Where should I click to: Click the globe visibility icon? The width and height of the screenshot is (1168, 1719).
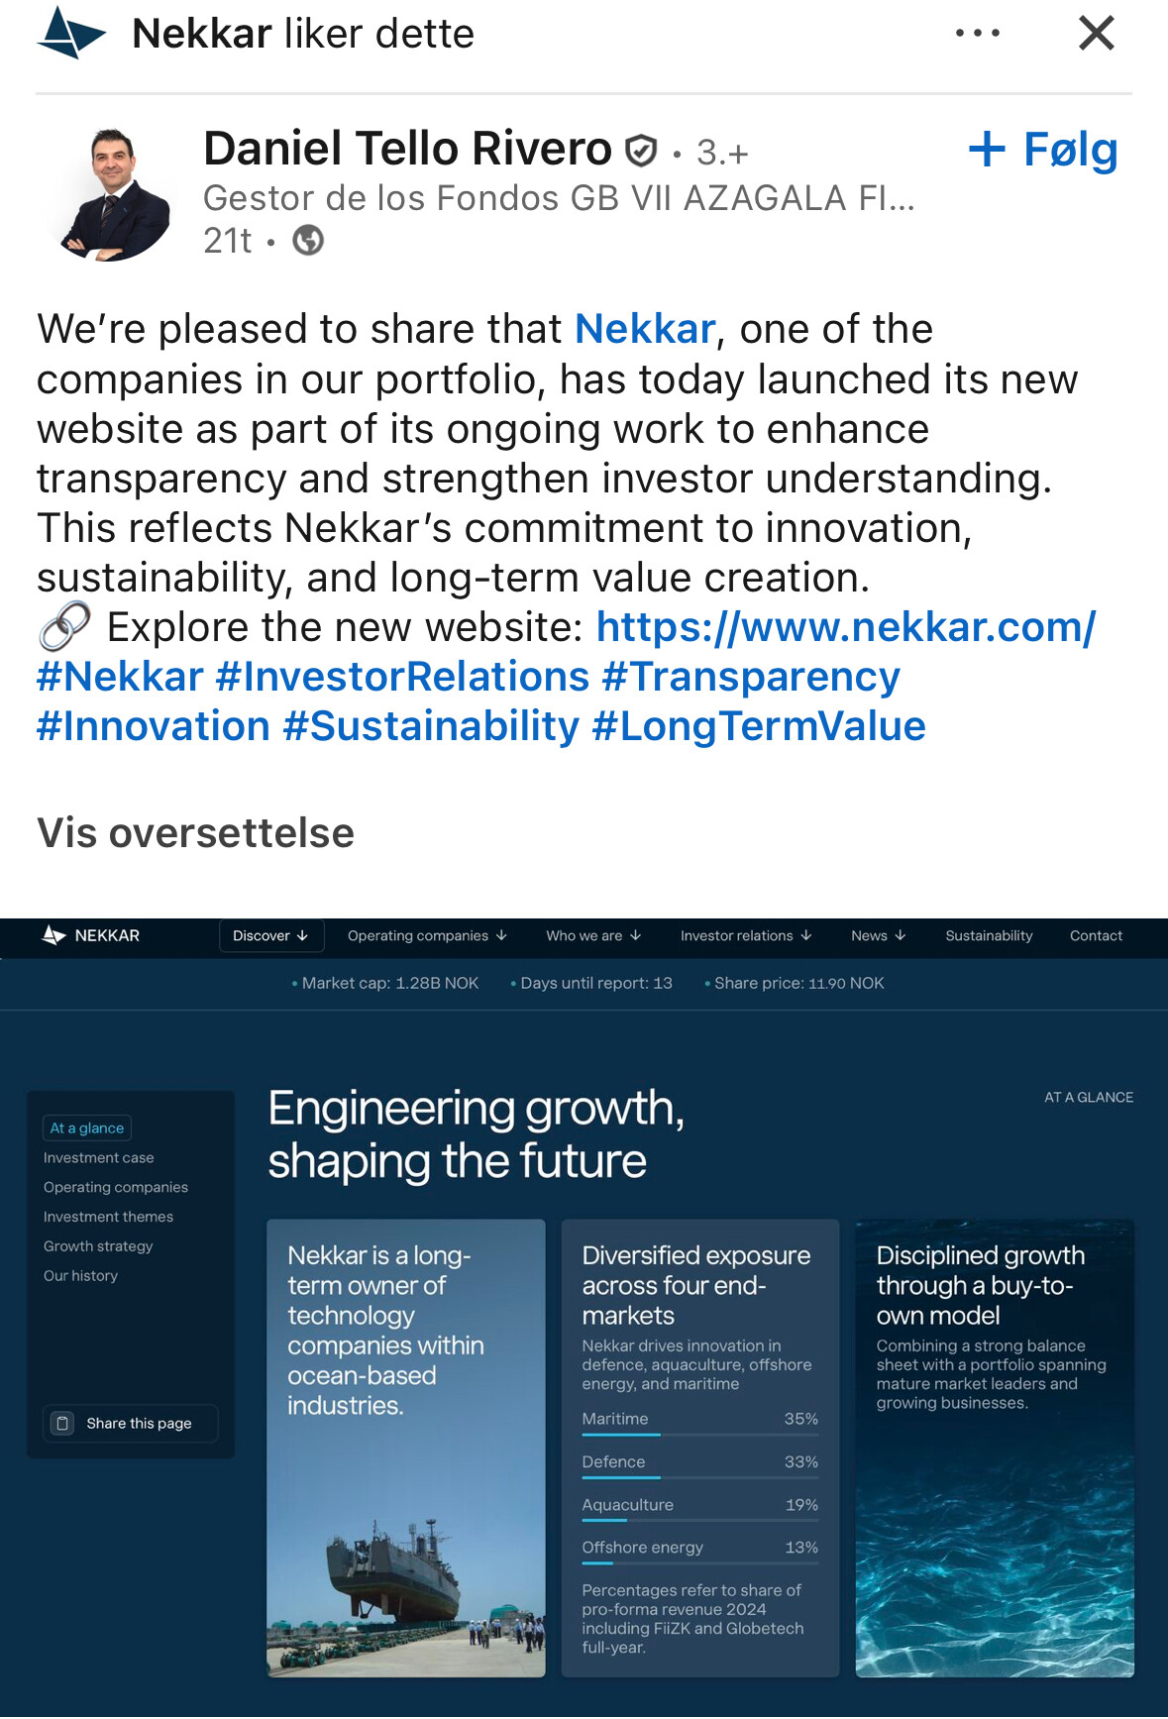pos(308,241)
